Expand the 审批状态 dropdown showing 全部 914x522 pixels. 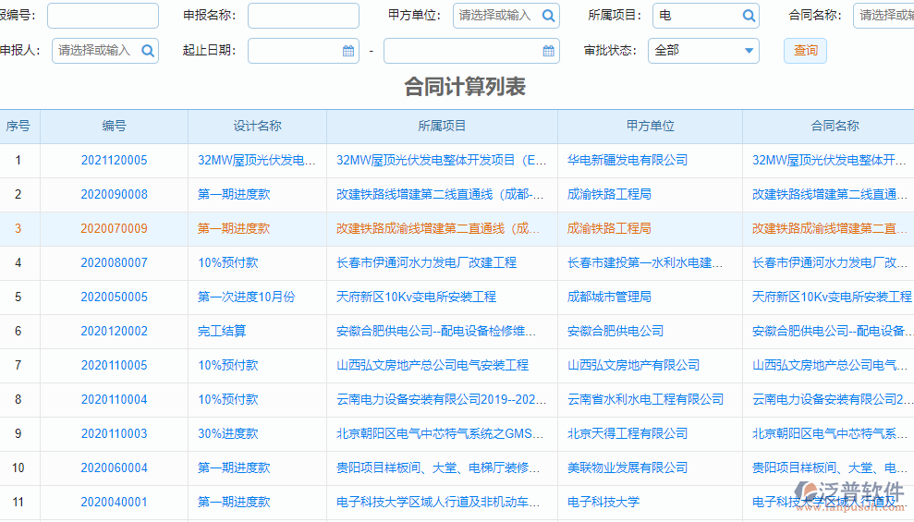(x=703, y=51)
